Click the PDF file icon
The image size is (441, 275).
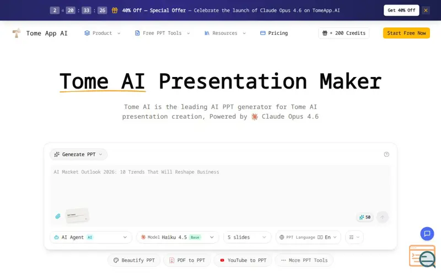click(x=171, y=260)
